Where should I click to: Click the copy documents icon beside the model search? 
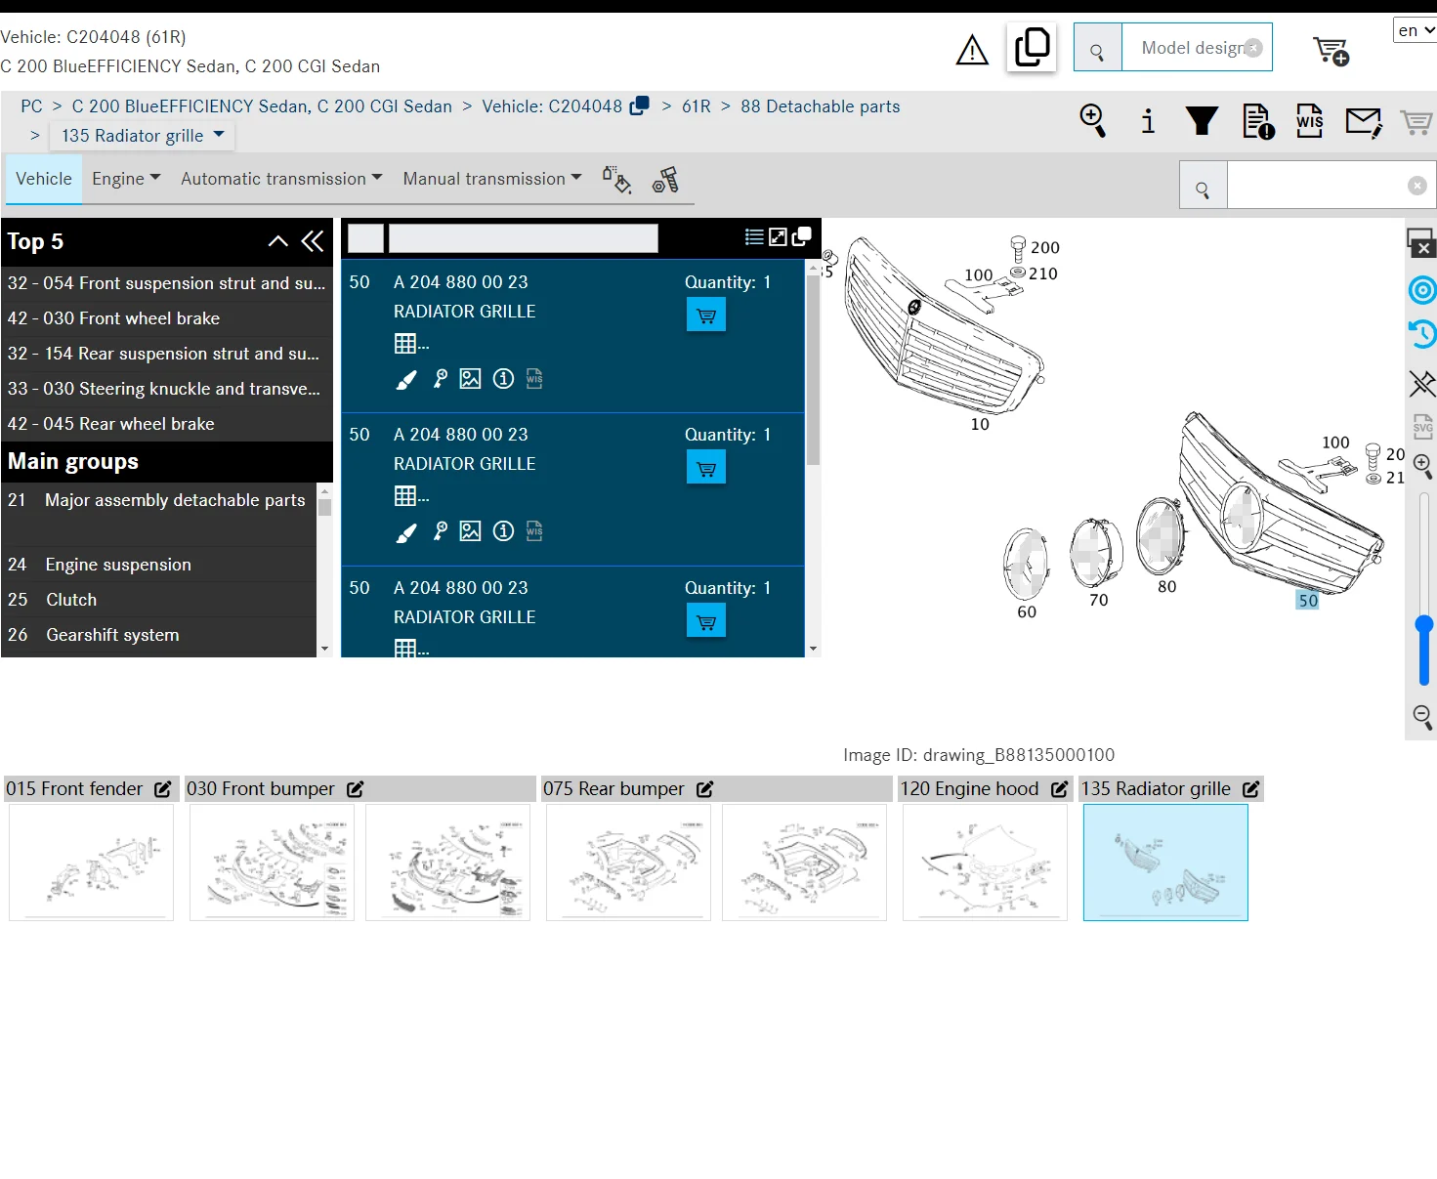point(1032,47)
